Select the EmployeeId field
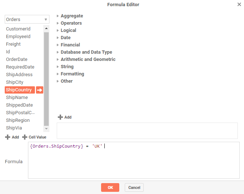 coord(18,37)
